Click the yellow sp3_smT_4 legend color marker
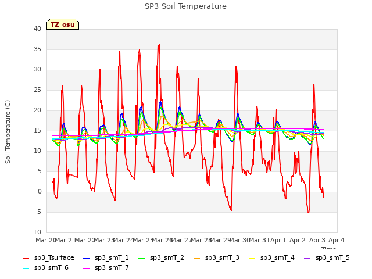This screenshot has height=279, width=372. pyautogui.click(x=252, y=258)
